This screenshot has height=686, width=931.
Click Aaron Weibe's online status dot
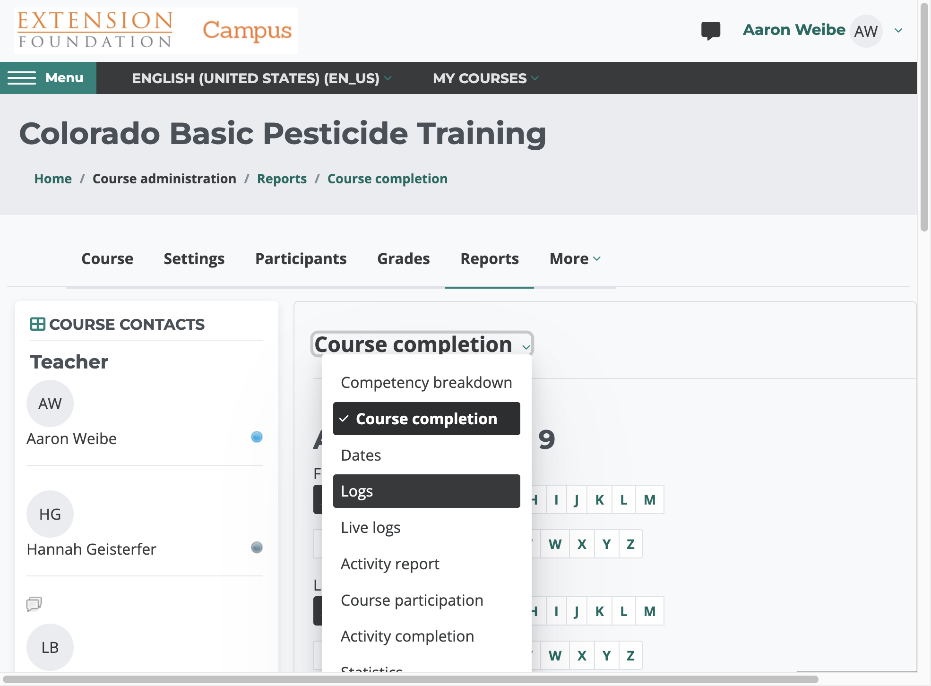coord(257,437)
